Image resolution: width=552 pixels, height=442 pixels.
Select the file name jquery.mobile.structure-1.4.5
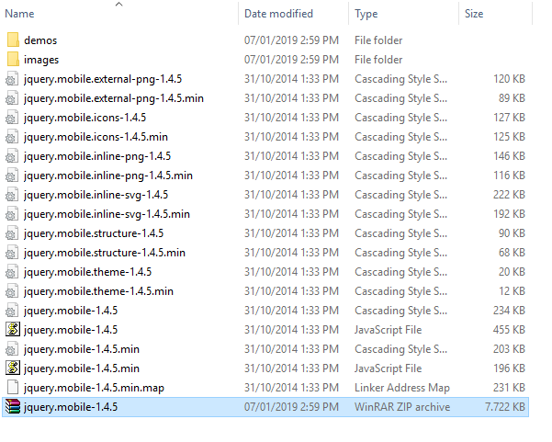(94, 233)
